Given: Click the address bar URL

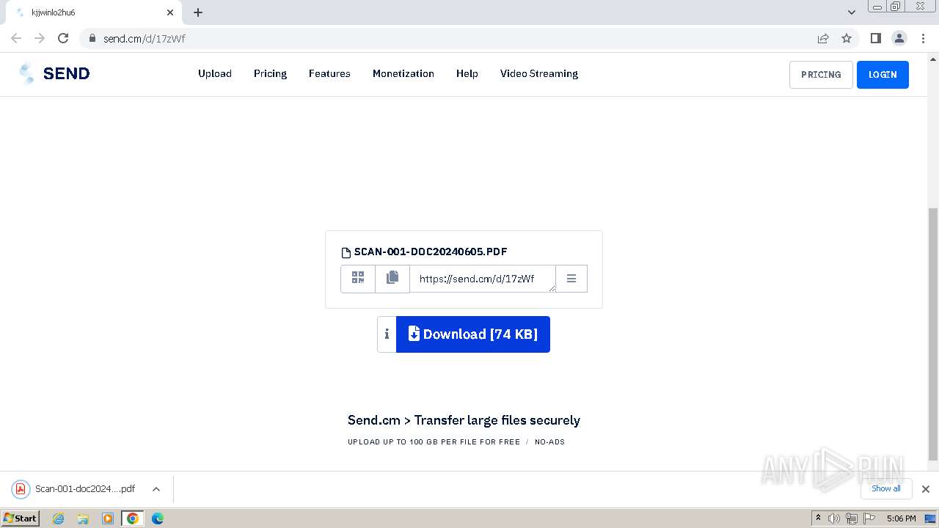Looking at the screenshot, I should click(x=145, y=38).
